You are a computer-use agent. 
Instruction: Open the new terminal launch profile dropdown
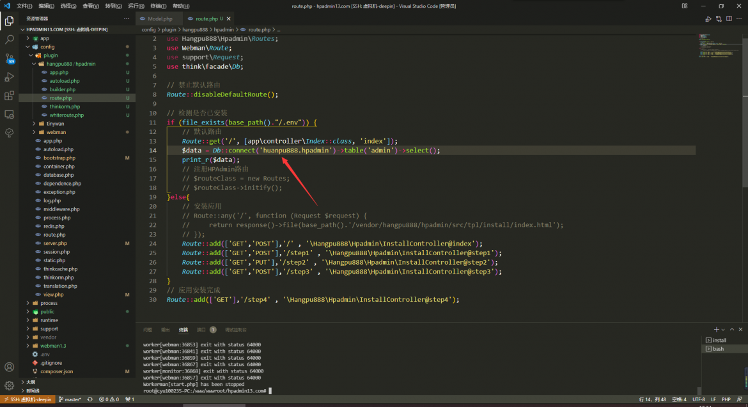[x=723, y=329]
